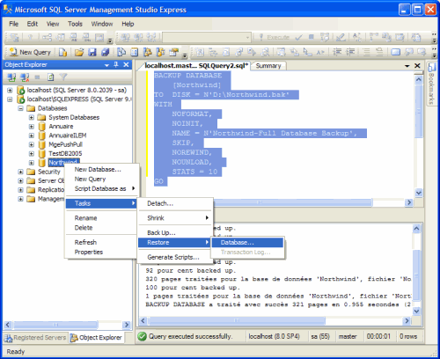Open the Help menu

(x=128, y=24)
